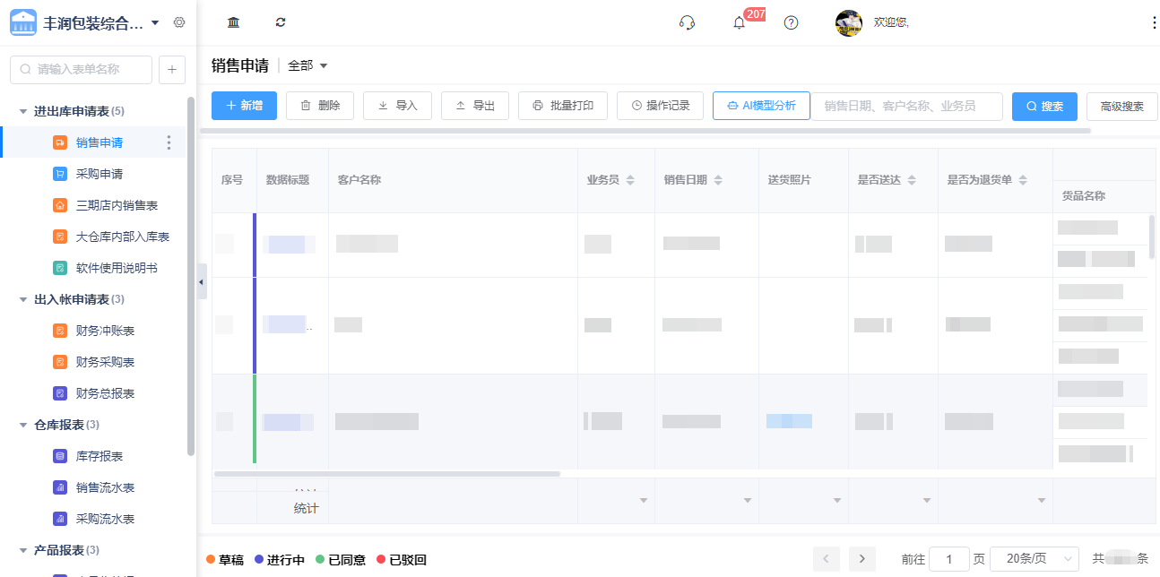The image size is (1160, 577).
Task: Click the user avatar picture
Action: 849,22
